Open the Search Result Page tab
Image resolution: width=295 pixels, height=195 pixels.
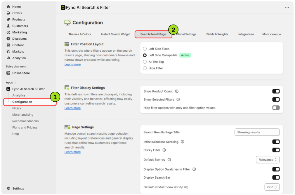[153, 34]
